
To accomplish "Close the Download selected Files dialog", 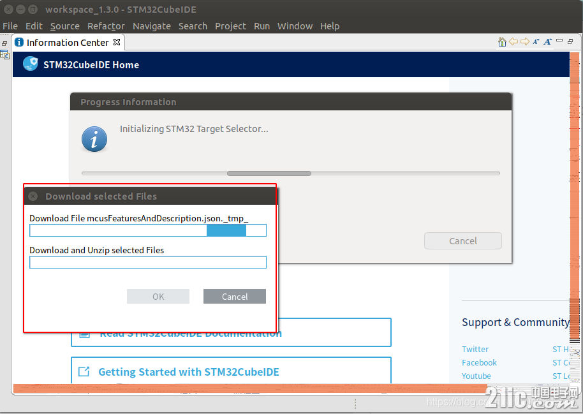I will coord(33,196).
